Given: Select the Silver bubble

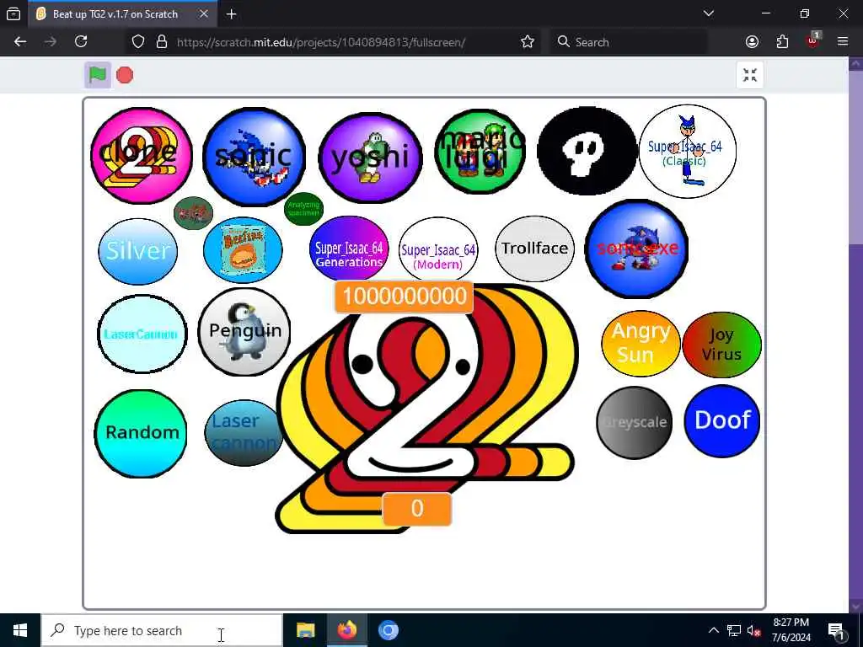Looking at the screenshot, I should click(137, 251).
